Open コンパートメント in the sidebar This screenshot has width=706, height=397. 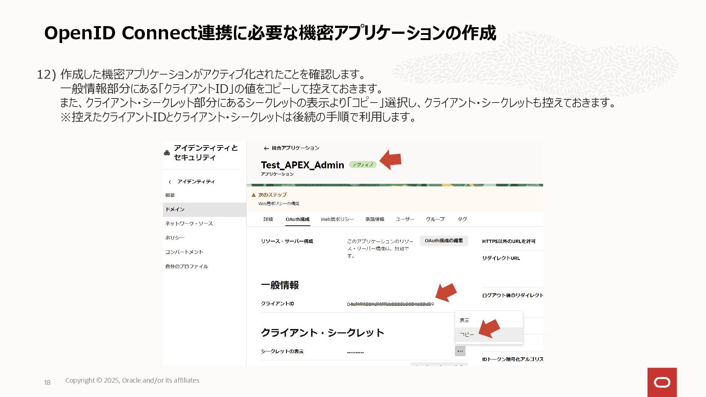point(184,252)
